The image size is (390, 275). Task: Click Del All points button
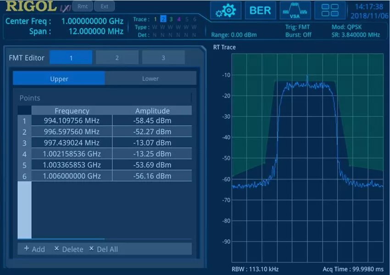(104, 249)
